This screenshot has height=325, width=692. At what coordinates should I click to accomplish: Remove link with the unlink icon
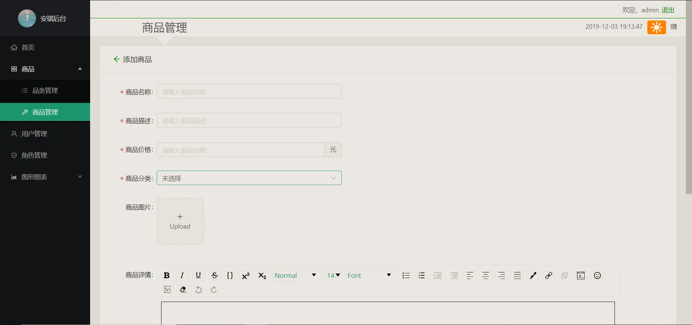565,275
